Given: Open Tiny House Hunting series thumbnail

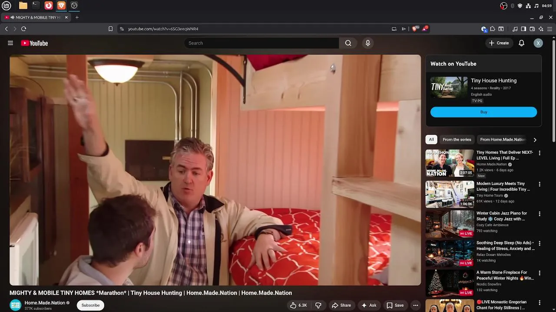Looking at the screenshot, I should 449,87.
